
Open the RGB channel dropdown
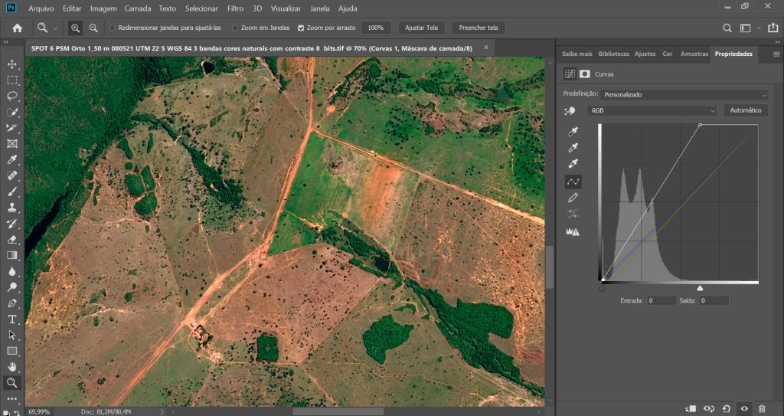(652, 110)
